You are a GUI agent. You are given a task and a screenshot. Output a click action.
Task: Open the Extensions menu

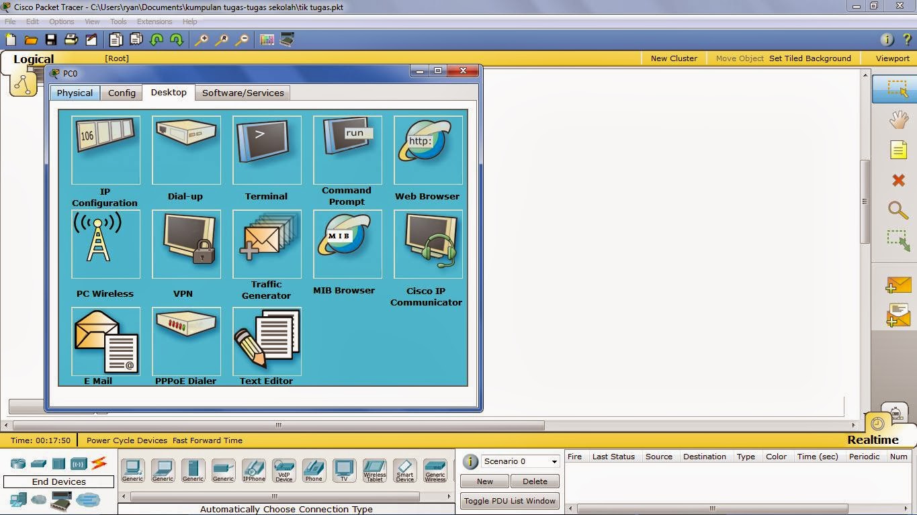(x=155, y=21)
